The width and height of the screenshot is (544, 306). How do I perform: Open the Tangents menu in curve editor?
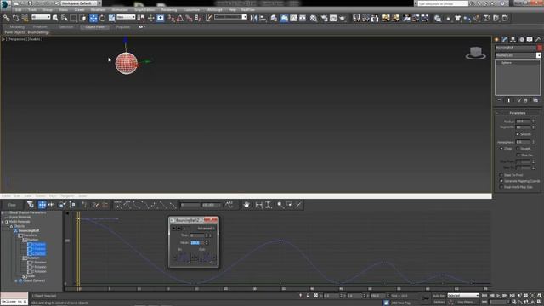67,196
